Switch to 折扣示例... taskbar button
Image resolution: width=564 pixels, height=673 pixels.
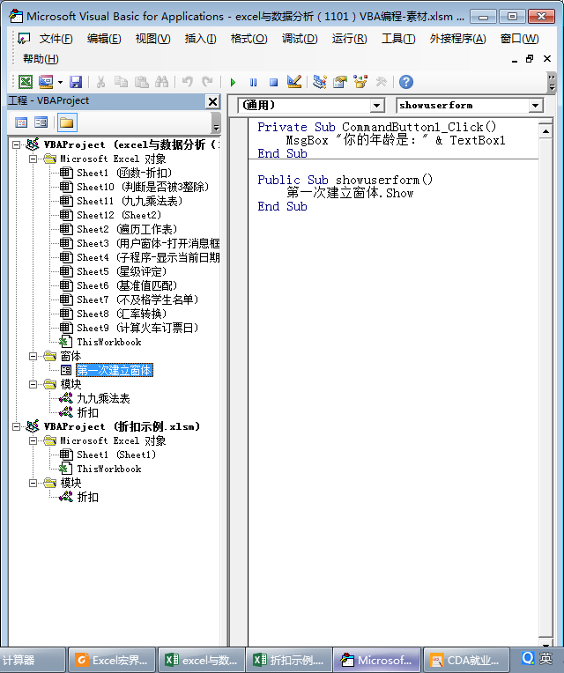289,660
